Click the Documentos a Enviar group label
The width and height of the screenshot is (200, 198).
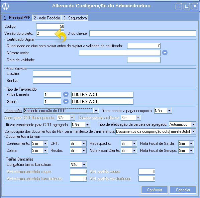pos(23,136)
